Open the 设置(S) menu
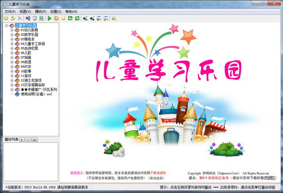Image resolution: width=283 pixels, height=193 pixels. tap(55, 11)
